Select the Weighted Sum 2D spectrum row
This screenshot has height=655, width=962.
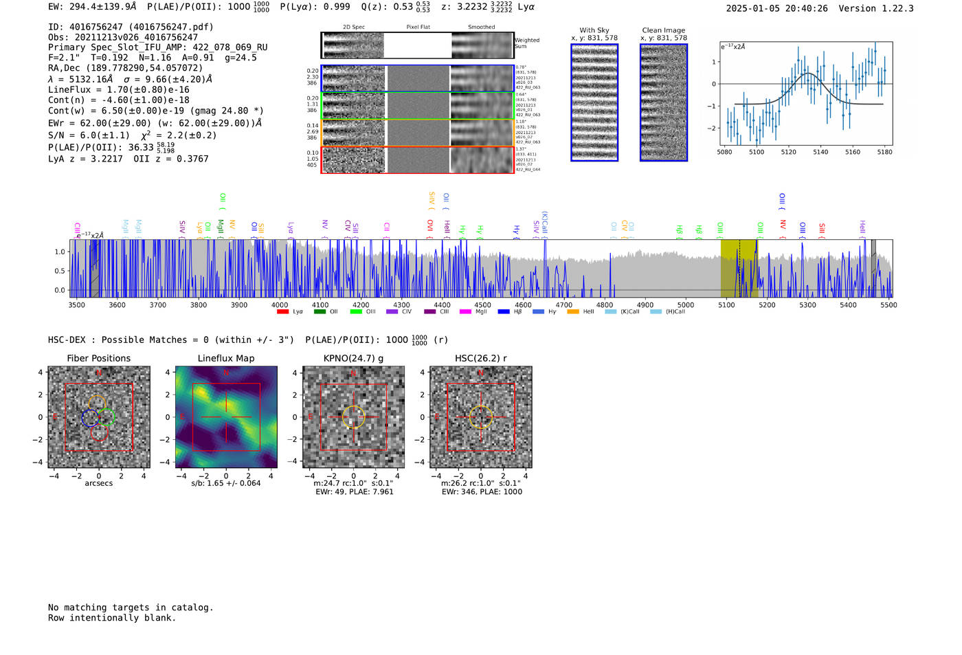(417, 45)
